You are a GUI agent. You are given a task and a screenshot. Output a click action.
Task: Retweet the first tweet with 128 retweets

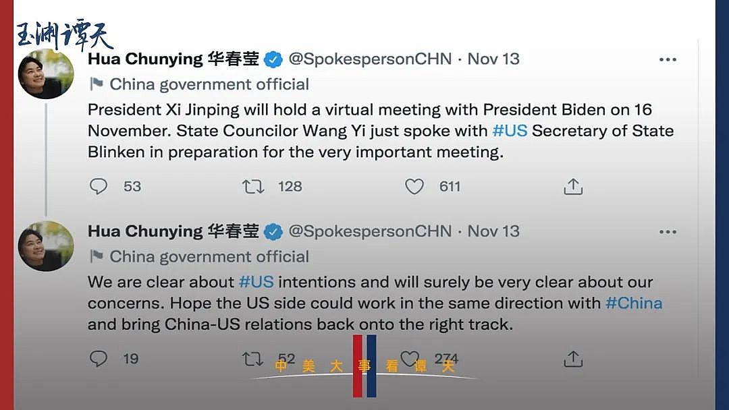tap(253, 186)
